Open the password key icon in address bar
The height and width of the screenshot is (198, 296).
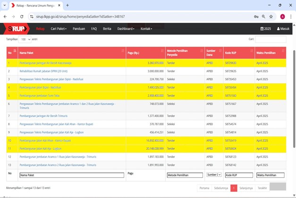pyautogui.click(x=256, y=16)
